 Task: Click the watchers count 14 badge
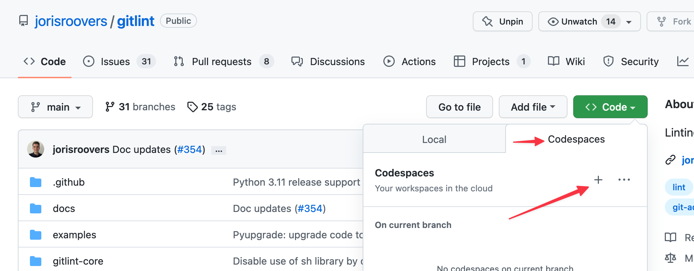coord(611,21)
